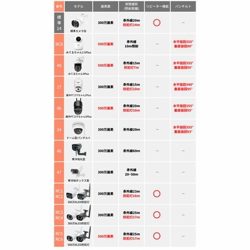Open the black PTZ camera image in row 49

[x=79, y=64]
